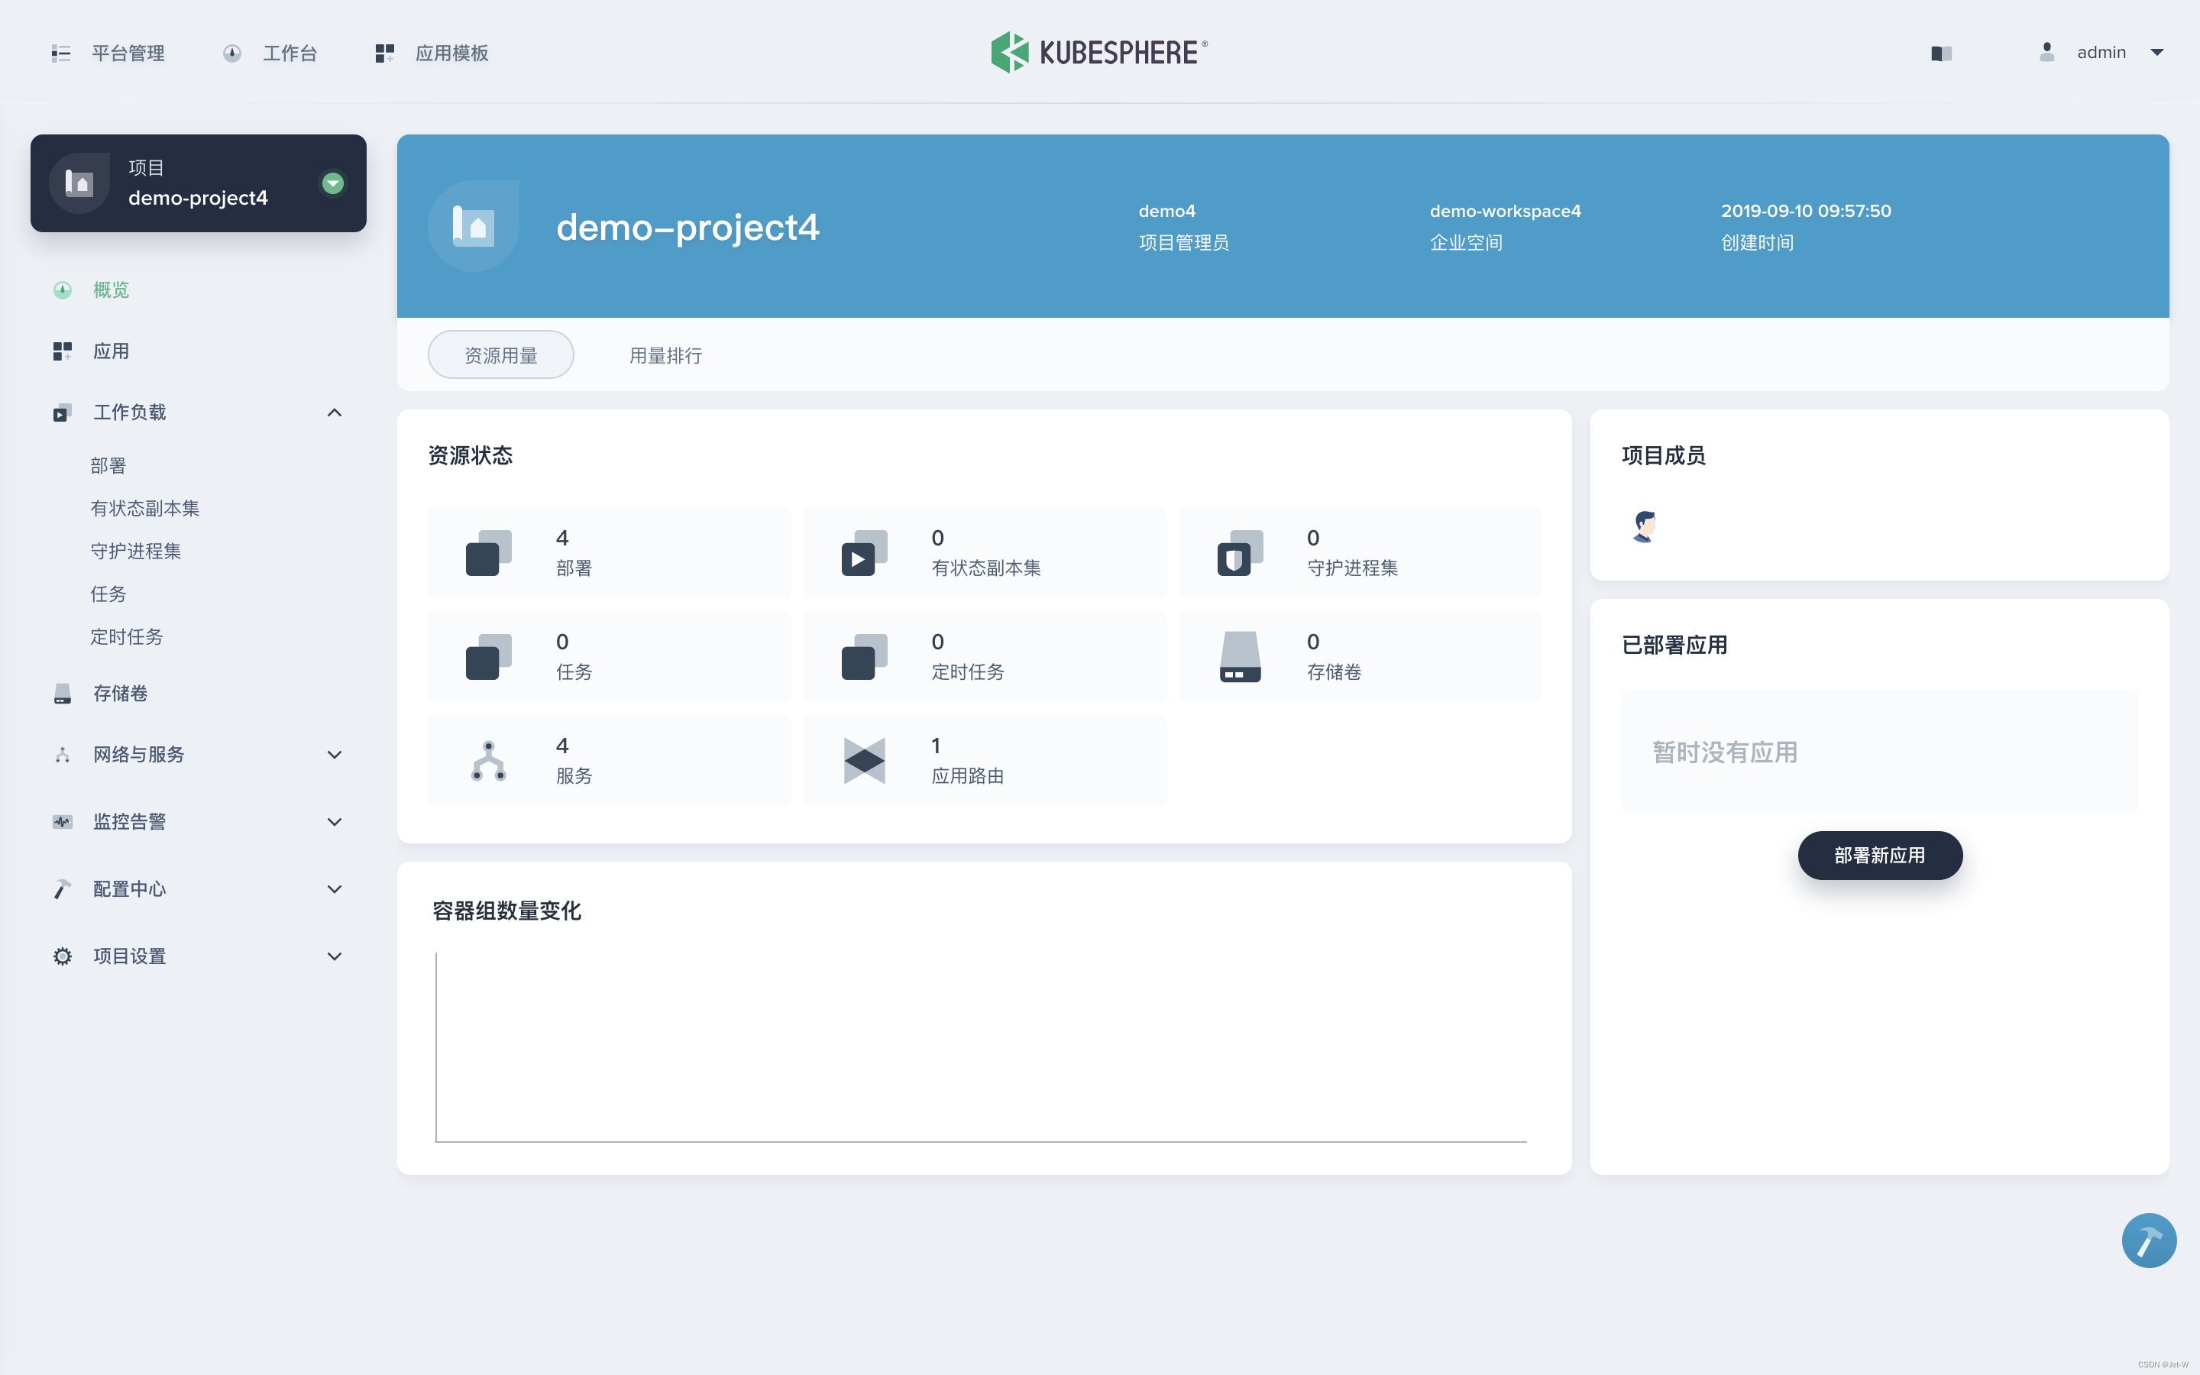Open the app routes (应用路由) card
Viewport: 2200px width, 1375px height.
(984, 760)
